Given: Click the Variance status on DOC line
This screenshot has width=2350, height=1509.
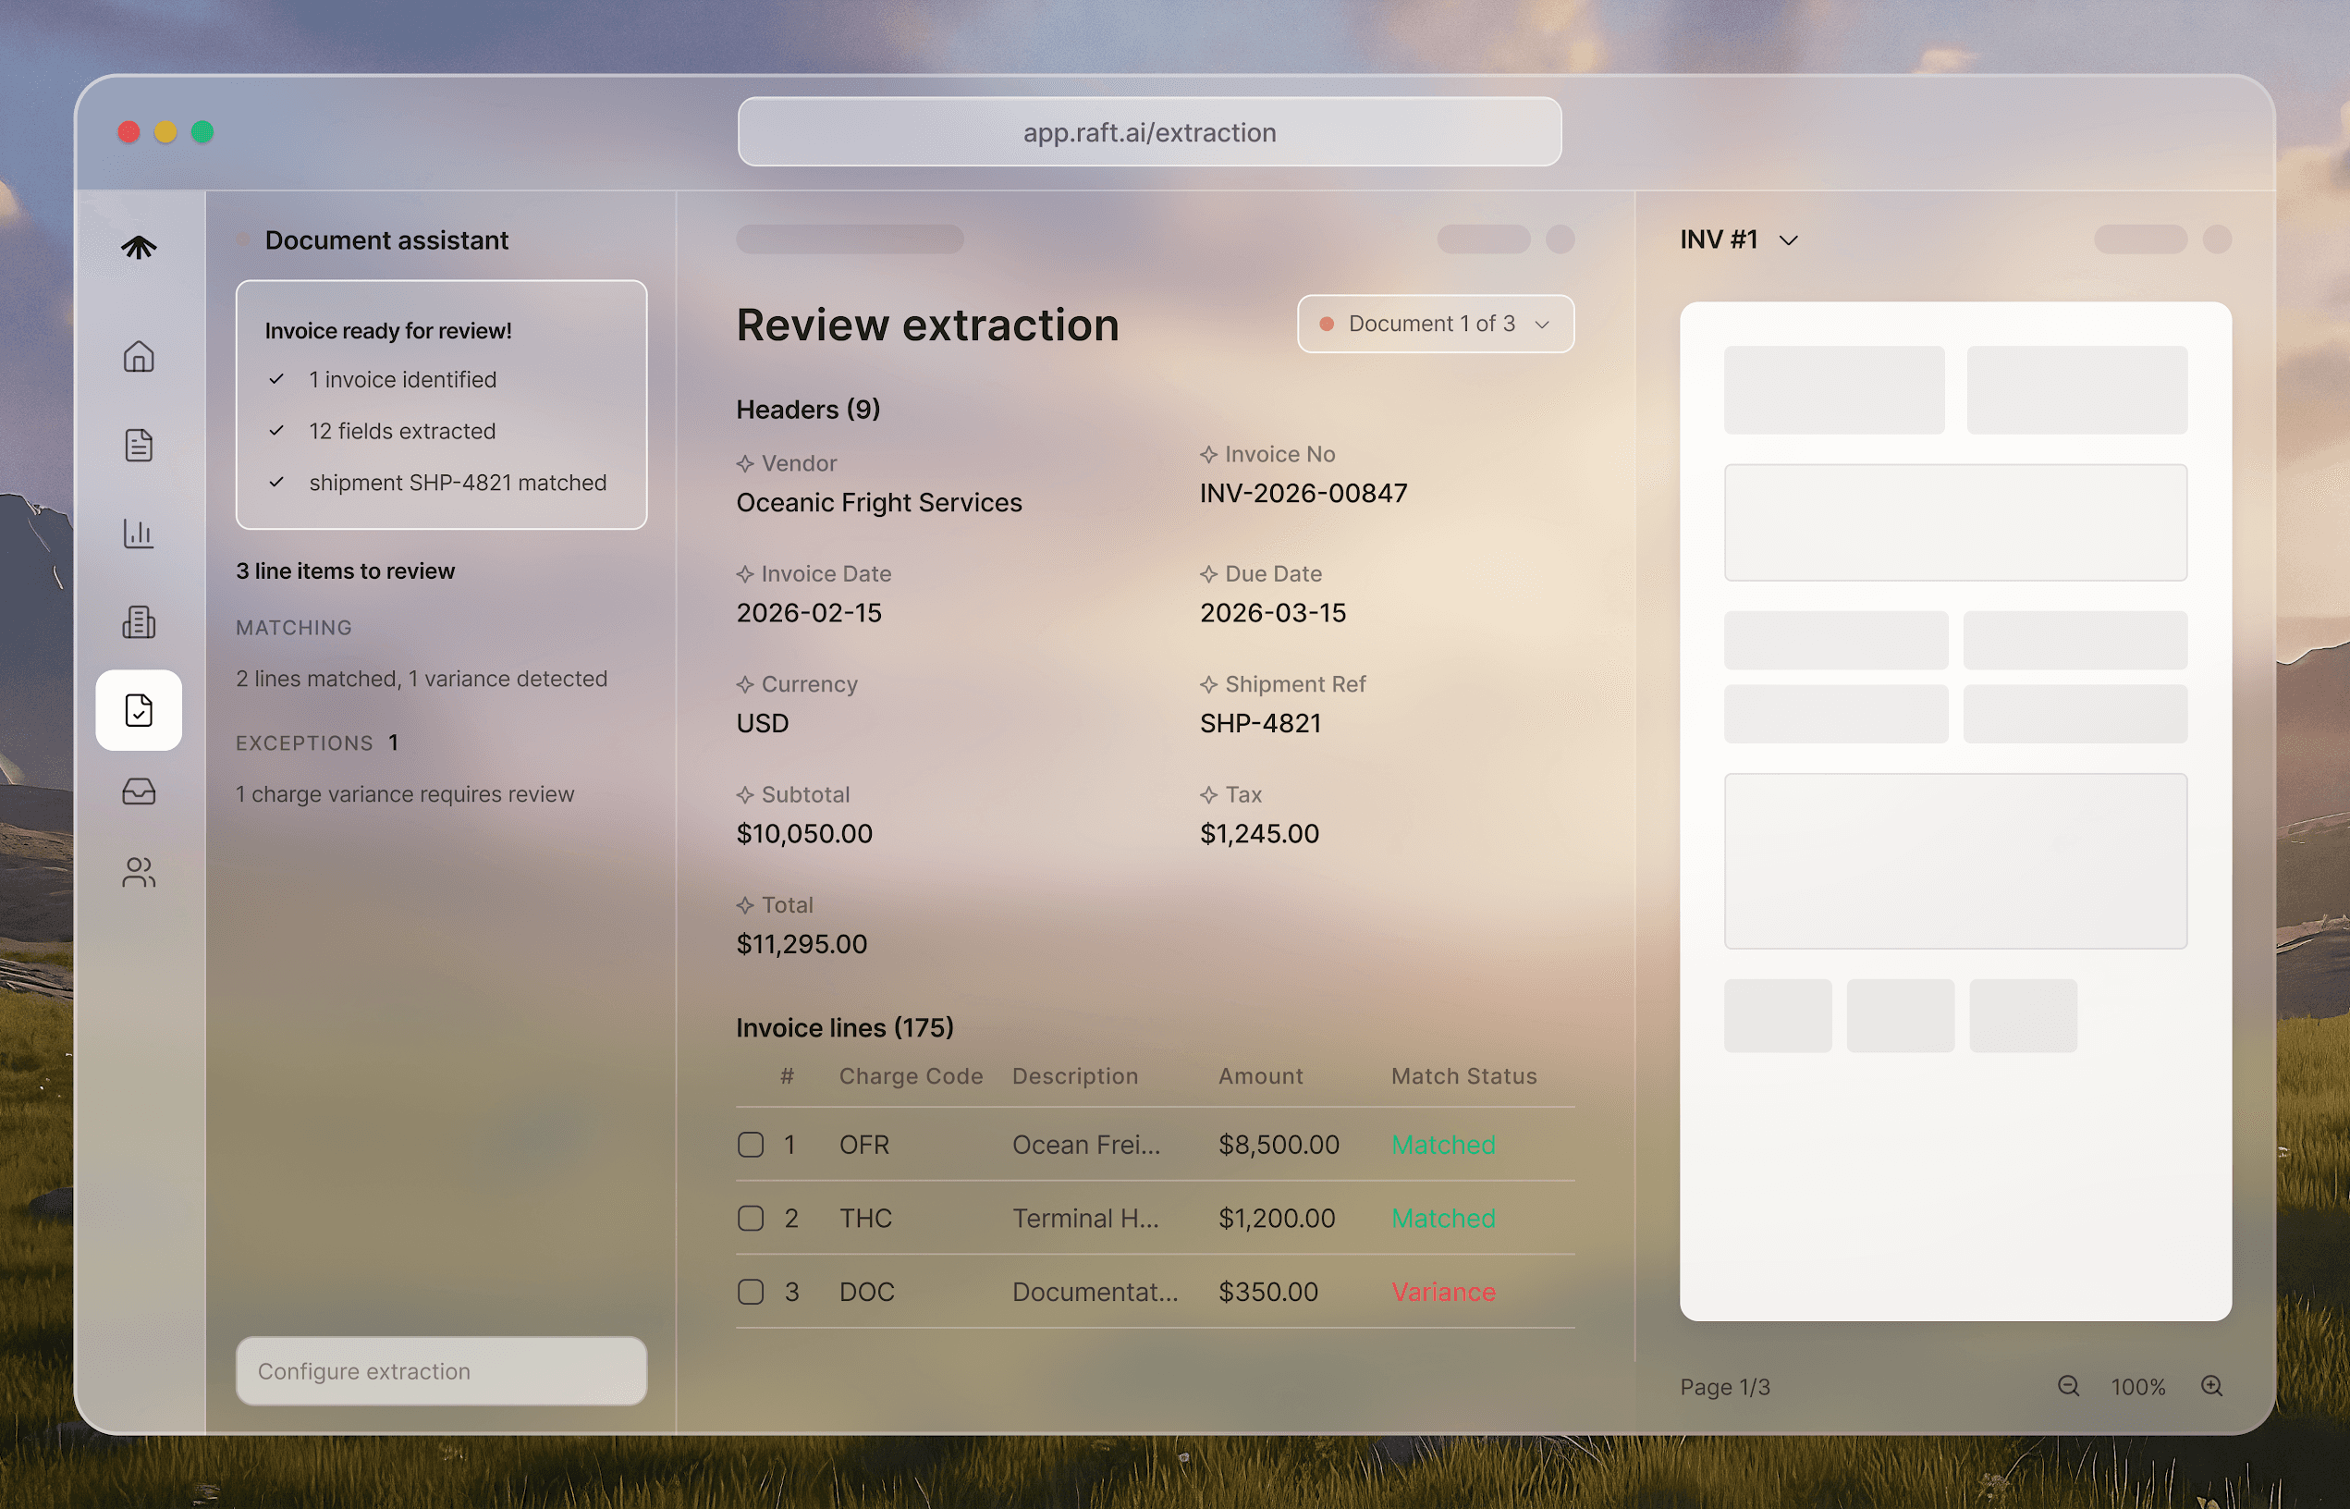Looking at the screenshot, I should tap(1443, 1292).
